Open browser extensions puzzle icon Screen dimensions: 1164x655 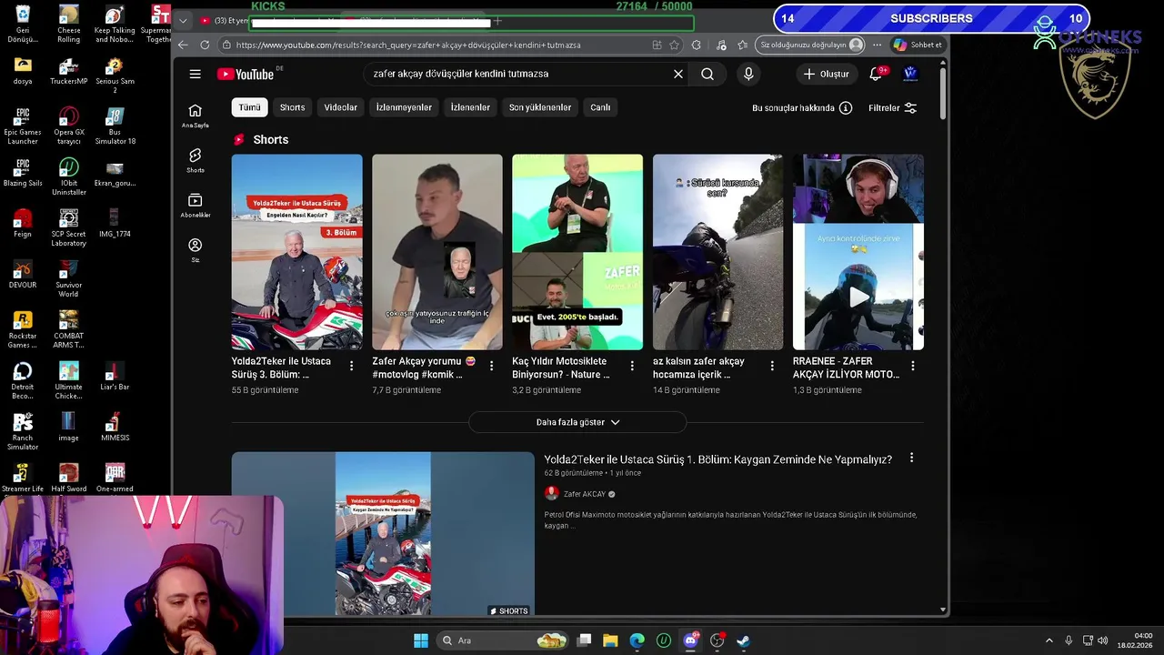click(x=697, y=45)
